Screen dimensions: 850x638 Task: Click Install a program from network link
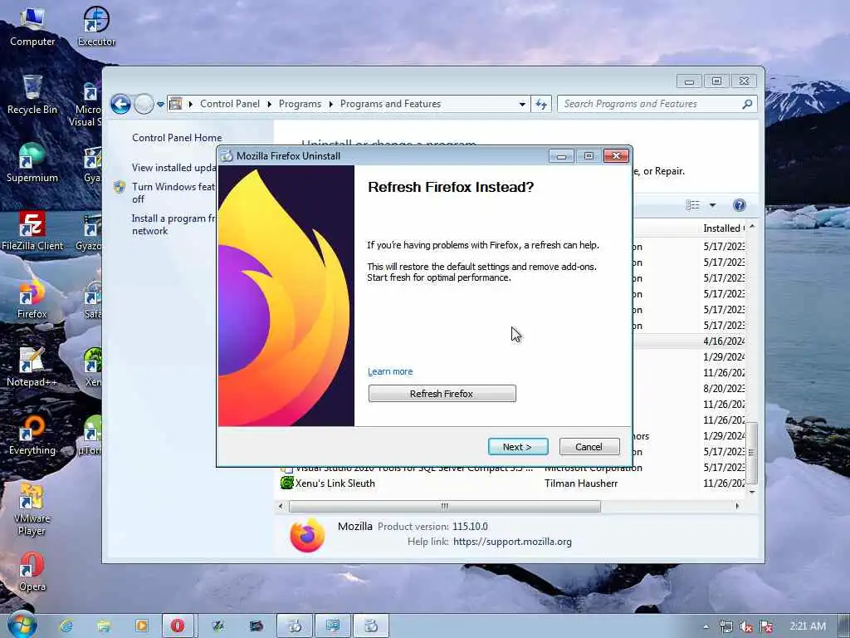pyautogui.click(x=173, y=224)
